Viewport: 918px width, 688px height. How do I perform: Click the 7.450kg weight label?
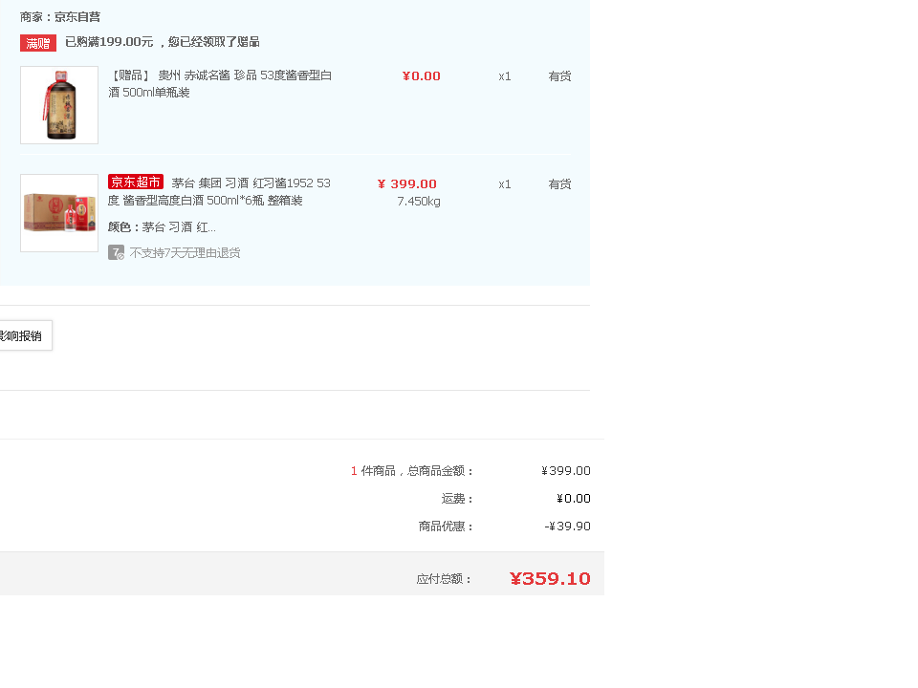pyautogui.click(x=419, y=202)
